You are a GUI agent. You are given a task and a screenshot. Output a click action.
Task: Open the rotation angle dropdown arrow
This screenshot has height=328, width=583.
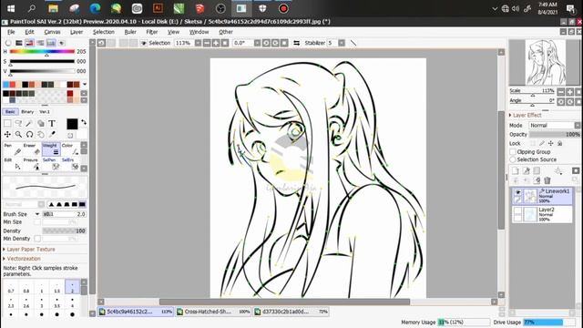pyautogui.click(x=257, y=43)
